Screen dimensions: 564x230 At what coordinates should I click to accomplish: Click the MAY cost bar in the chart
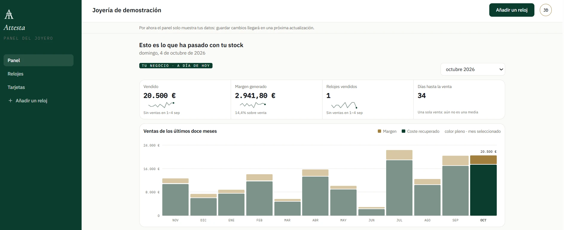343,203
